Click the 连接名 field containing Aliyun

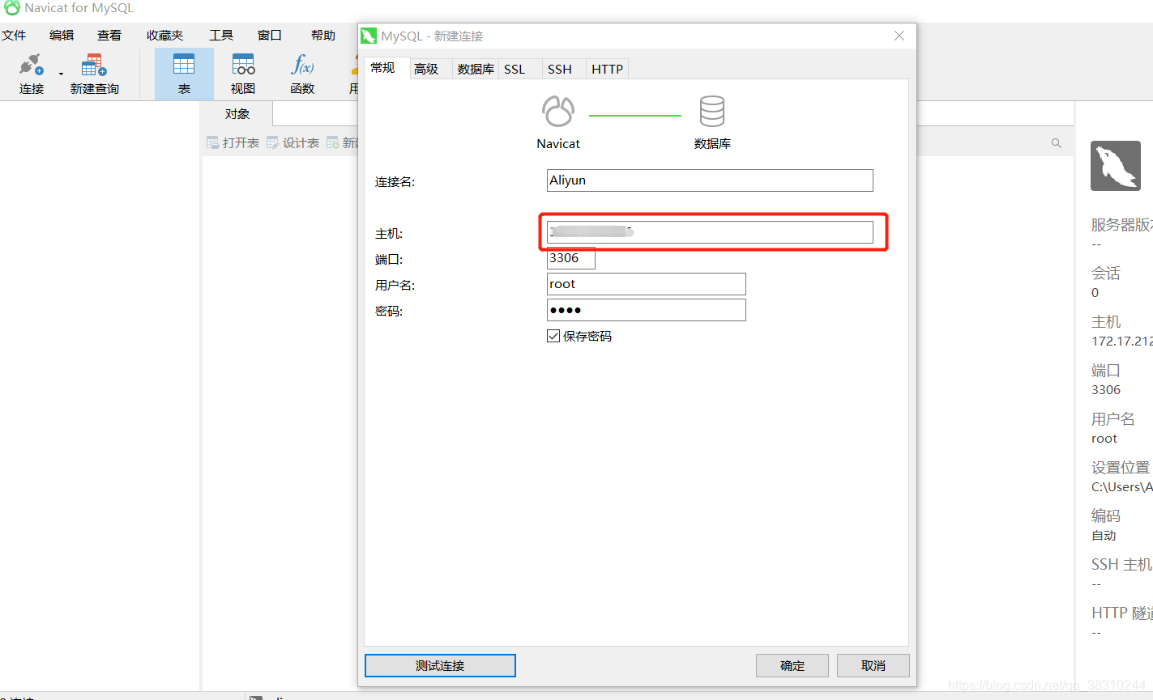tap(710, 180)
